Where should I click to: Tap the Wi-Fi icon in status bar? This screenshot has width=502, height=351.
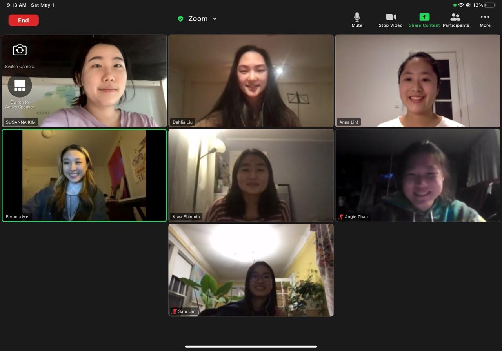click(x=461, y=5)
